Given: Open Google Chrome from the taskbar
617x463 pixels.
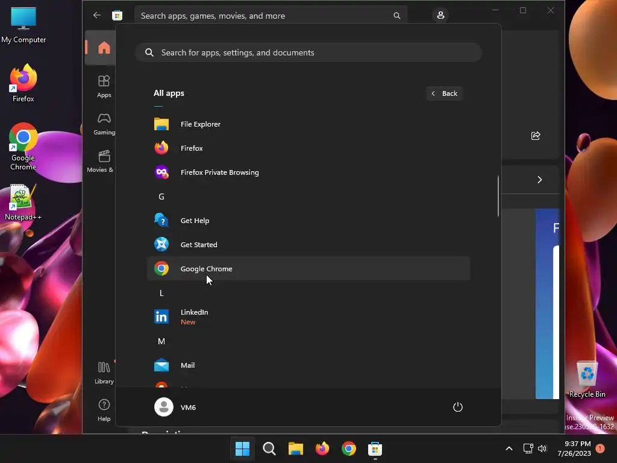Looking at the screenshot, I should point(349,449).
